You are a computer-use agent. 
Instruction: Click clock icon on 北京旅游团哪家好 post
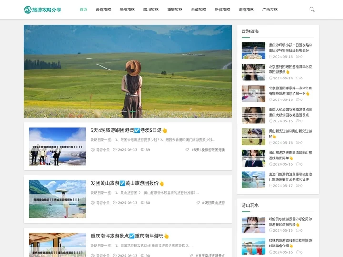271,99
